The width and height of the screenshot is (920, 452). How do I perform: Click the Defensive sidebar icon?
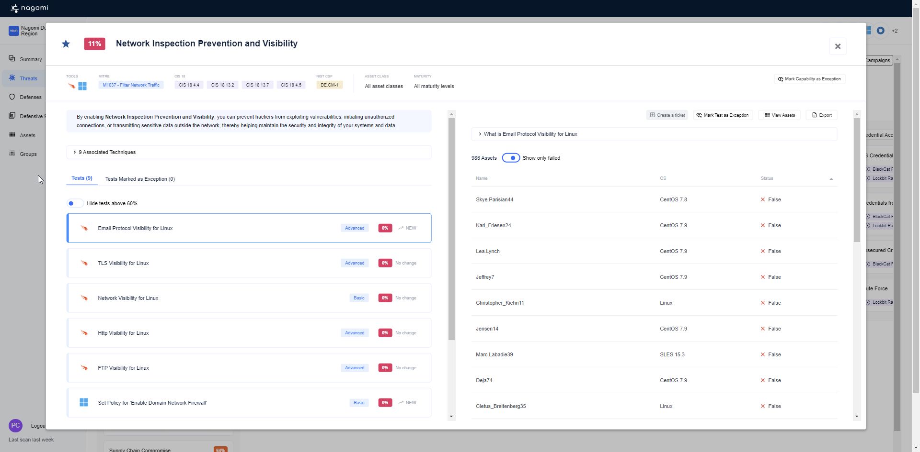point(12,116)
